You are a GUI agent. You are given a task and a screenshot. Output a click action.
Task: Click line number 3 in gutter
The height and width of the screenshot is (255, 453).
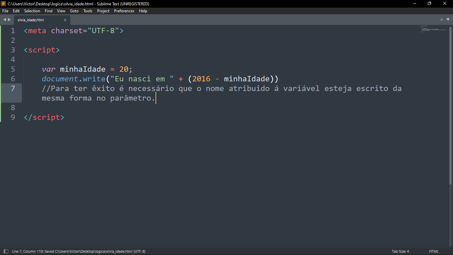pyautogui.click(x=13, y=50)
